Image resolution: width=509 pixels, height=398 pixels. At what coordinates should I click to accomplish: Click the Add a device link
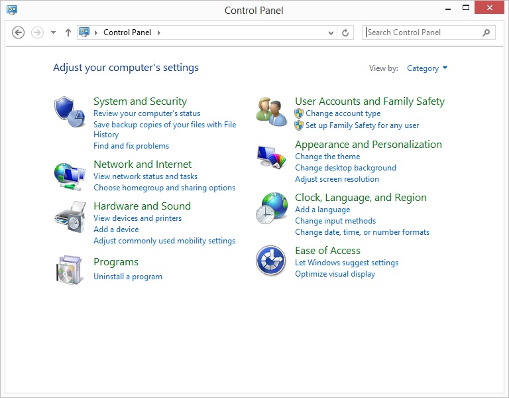116,230
